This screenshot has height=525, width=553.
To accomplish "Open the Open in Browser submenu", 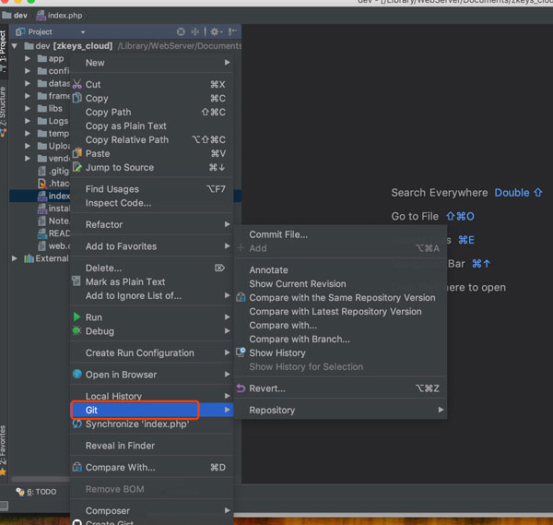I will (x=152, y=375).
